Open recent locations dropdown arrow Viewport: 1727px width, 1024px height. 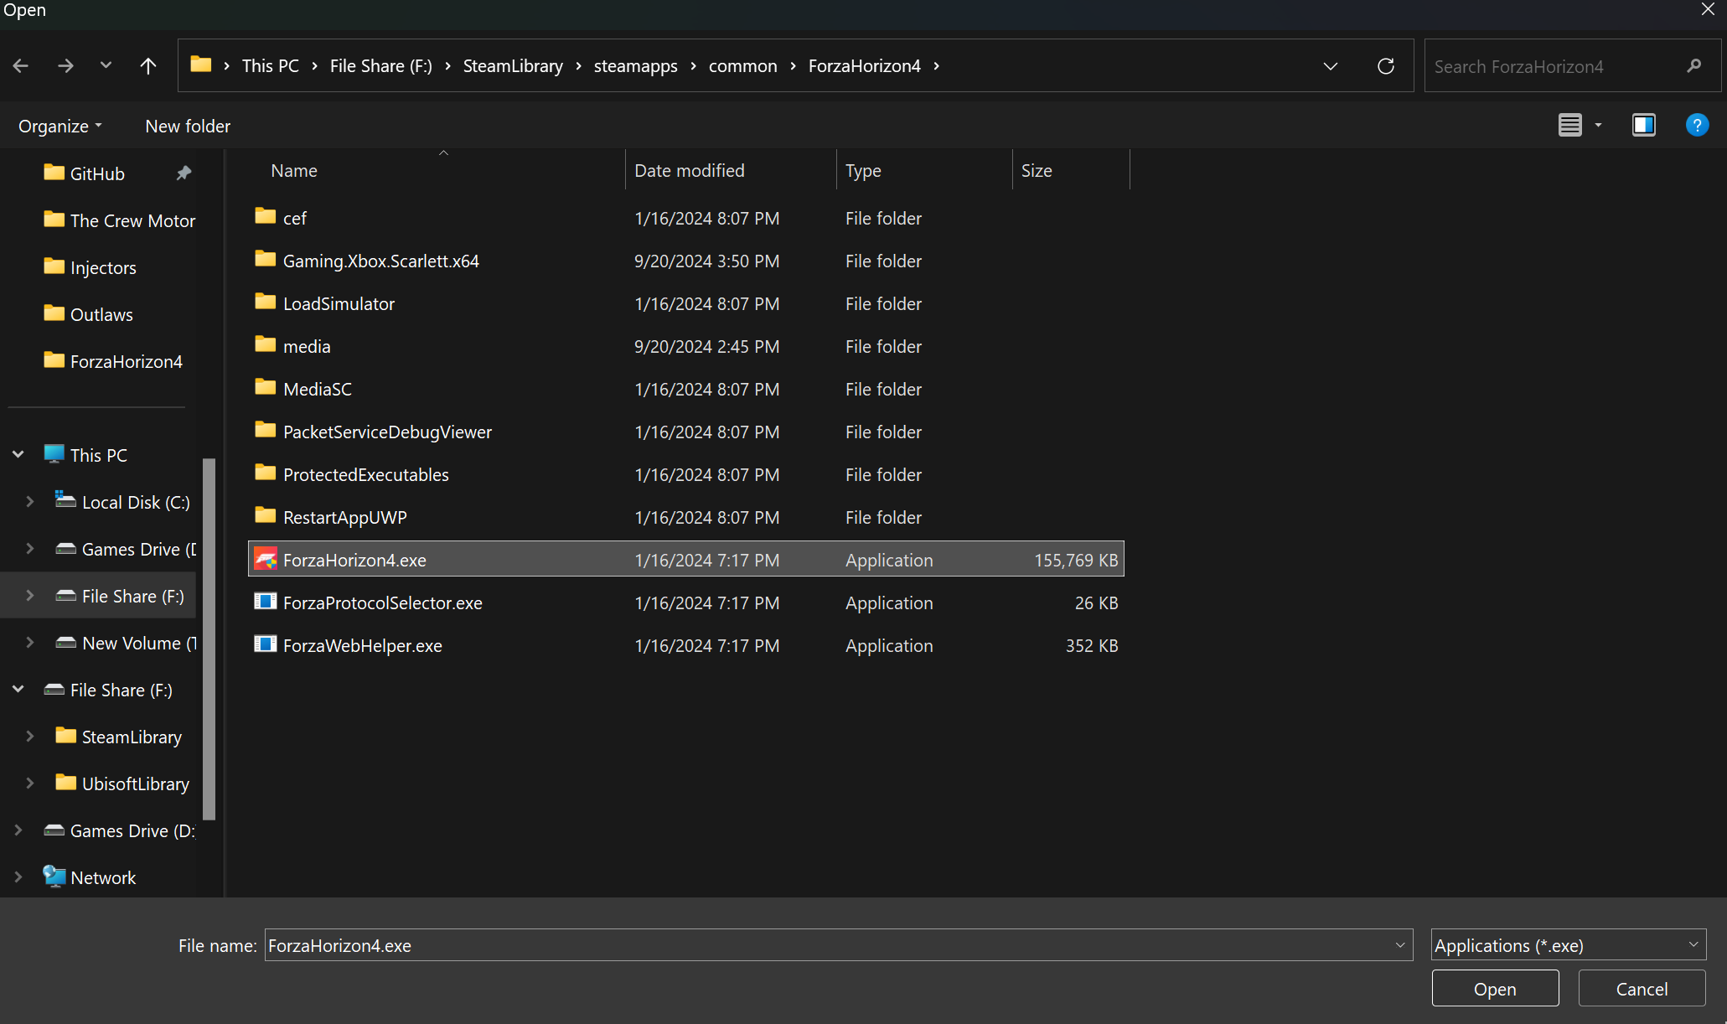click(106, 65)
